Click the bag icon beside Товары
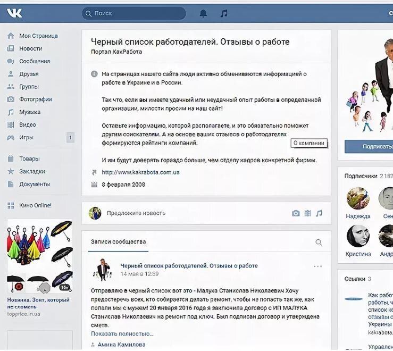This screenshot has height=351, width=393. coord(11,158)
